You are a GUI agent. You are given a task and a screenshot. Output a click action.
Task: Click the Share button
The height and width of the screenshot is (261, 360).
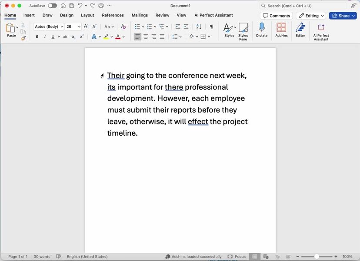pos(343,16)
